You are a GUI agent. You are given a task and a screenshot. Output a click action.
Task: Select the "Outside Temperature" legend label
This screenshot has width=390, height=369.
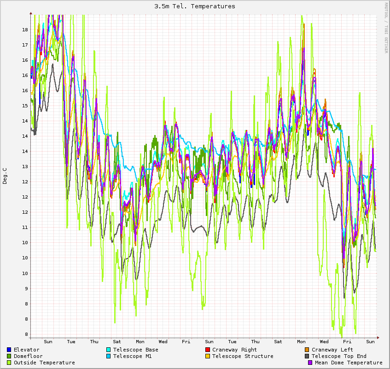[44, 363]
